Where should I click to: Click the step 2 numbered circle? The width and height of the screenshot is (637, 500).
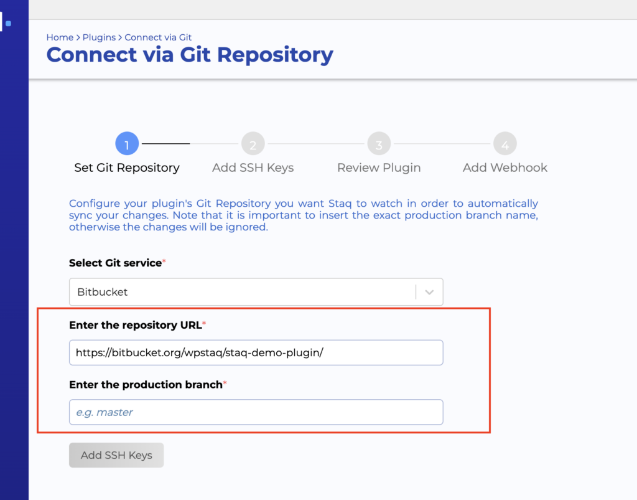(x=253, y=143)
